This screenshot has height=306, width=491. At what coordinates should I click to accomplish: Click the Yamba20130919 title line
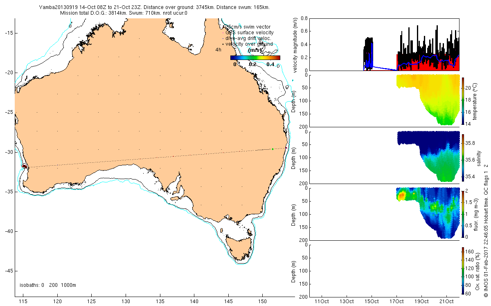click(154, 7)
